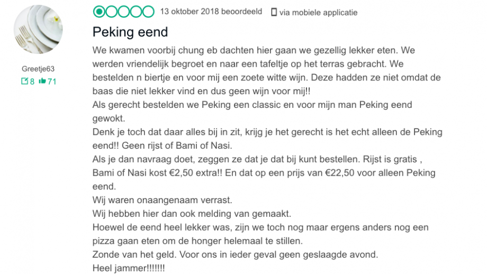Viewport: 487px width, 274px height.
Task: Click the mobile phone icon
Action: click(x=274, y=12)
